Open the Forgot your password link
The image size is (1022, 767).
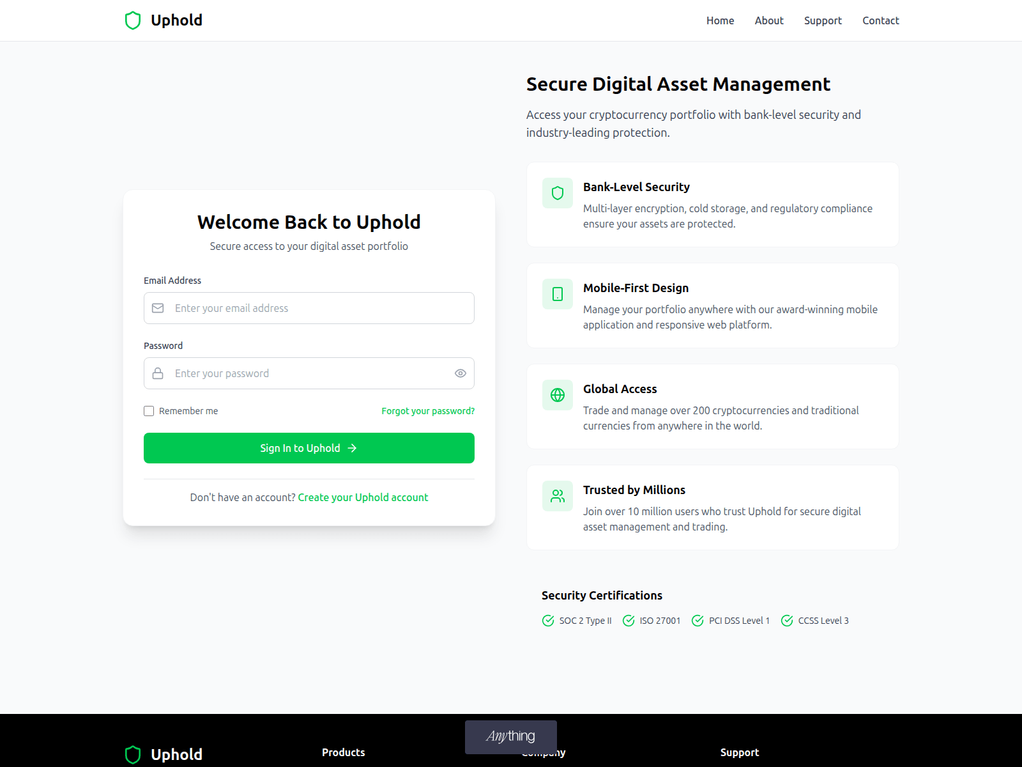428,411
